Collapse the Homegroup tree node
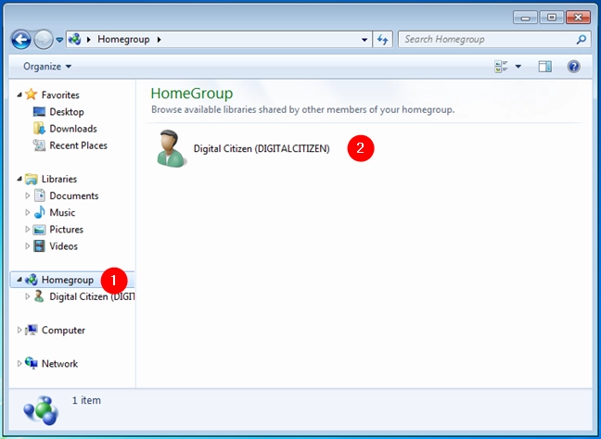Image resolution: width=601 pixels, height=439 pixels. 19,280
